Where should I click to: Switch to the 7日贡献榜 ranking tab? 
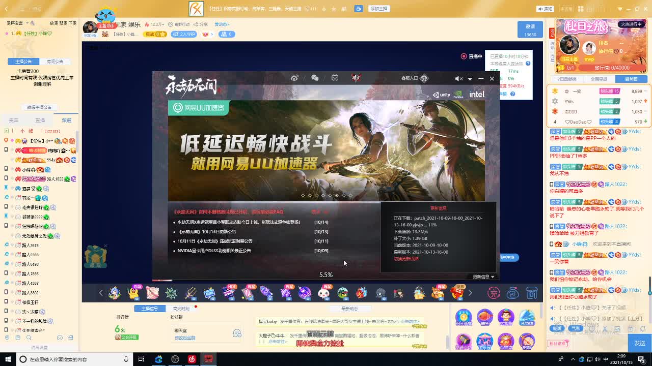pos(567,79)
